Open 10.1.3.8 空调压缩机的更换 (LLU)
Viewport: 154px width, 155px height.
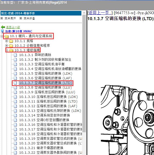[45, 88]
